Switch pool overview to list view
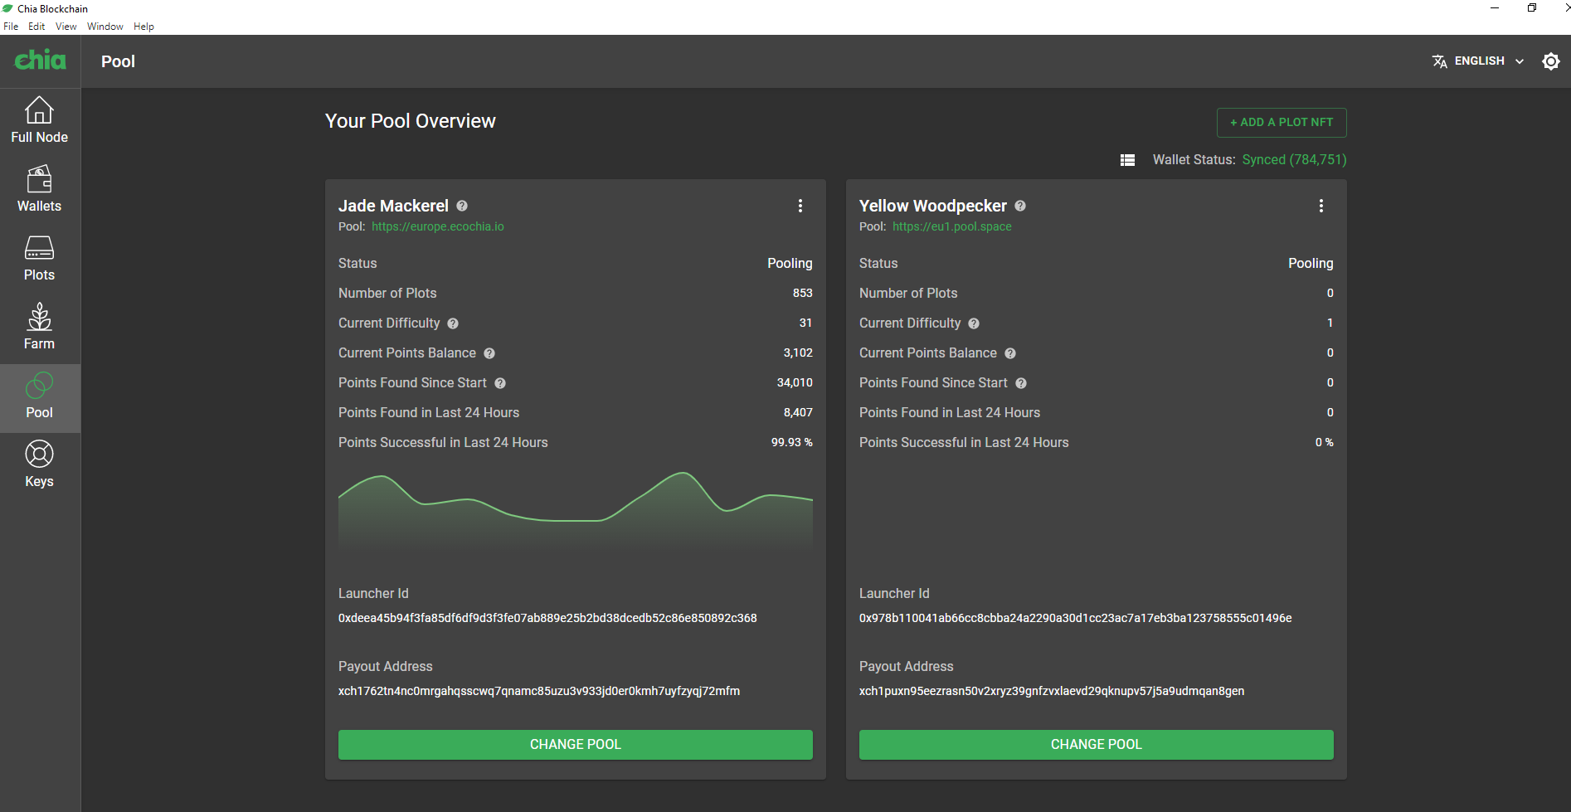1571x812 pixels. point(1127,160)
